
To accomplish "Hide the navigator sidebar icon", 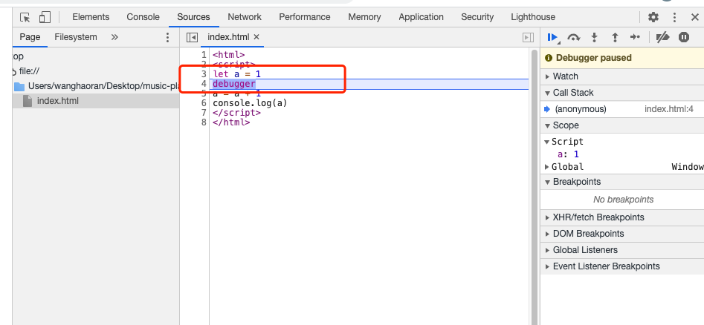I will (x=192, y=37).
